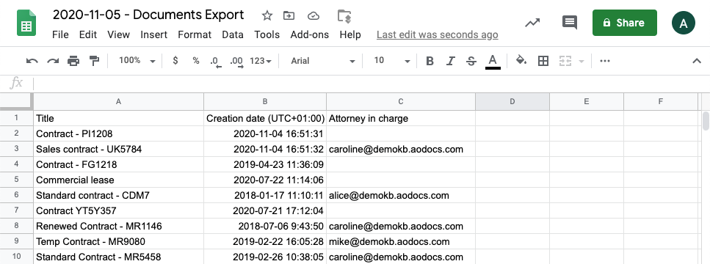710x264 pixels.
Task: Open the 'Last edit was seconds ago' link
Action: [437, 34]
